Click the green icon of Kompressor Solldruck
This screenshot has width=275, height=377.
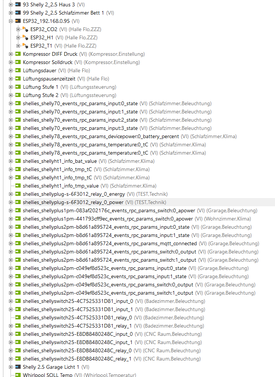(18, 62)
